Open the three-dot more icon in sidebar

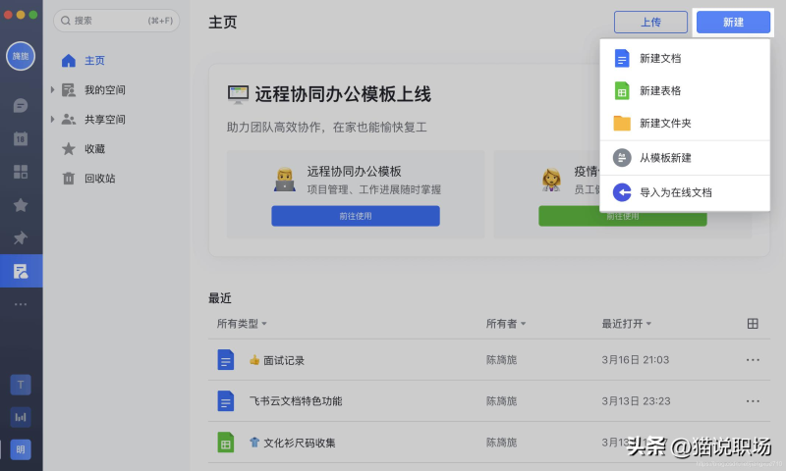coord(21,305)
